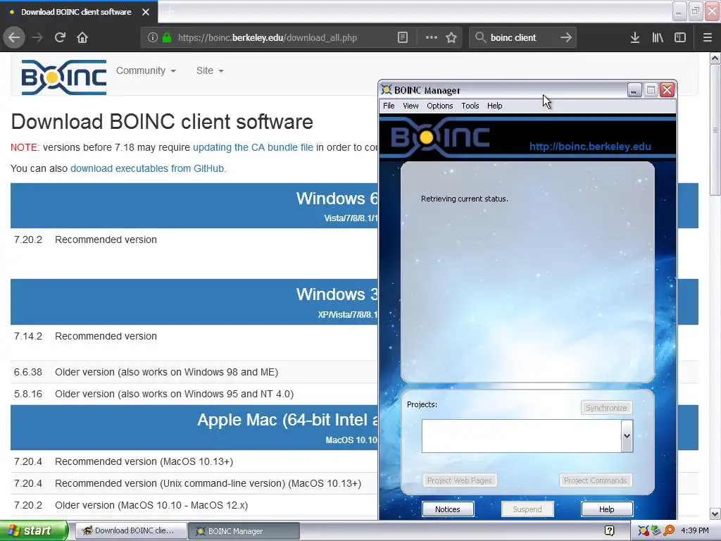Click the green shield tray icon

(x=656, y=530)
